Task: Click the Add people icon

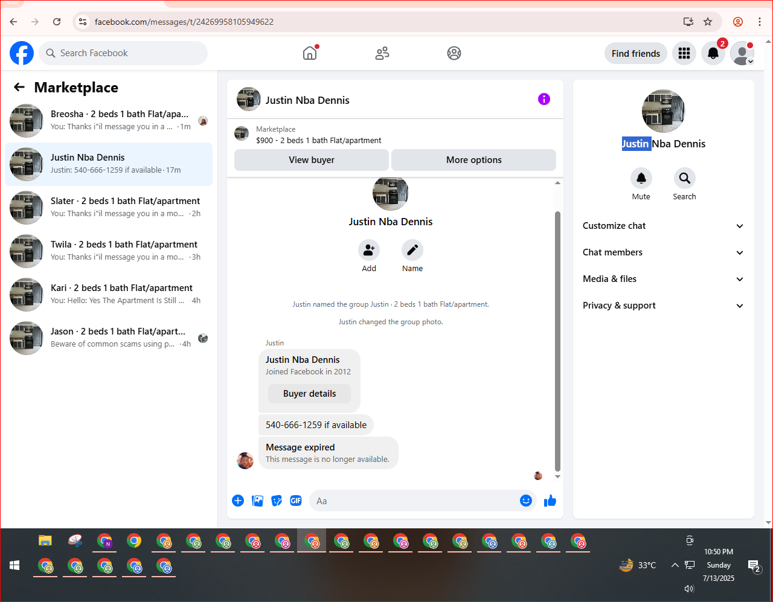Action: 369,250
